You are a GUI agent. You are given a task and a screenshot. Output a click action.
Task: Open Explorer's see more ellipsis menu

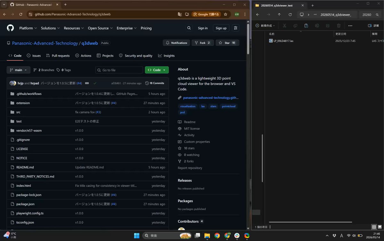(350, 26)
